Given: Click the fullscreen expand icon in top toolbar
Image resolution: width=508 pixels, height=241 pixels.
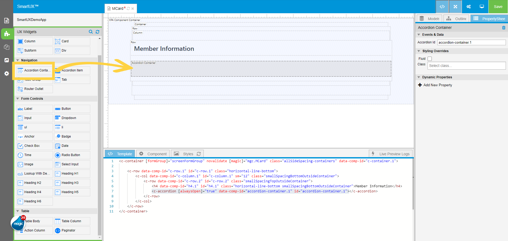Looking at the screenshot, I should (455, 7).
